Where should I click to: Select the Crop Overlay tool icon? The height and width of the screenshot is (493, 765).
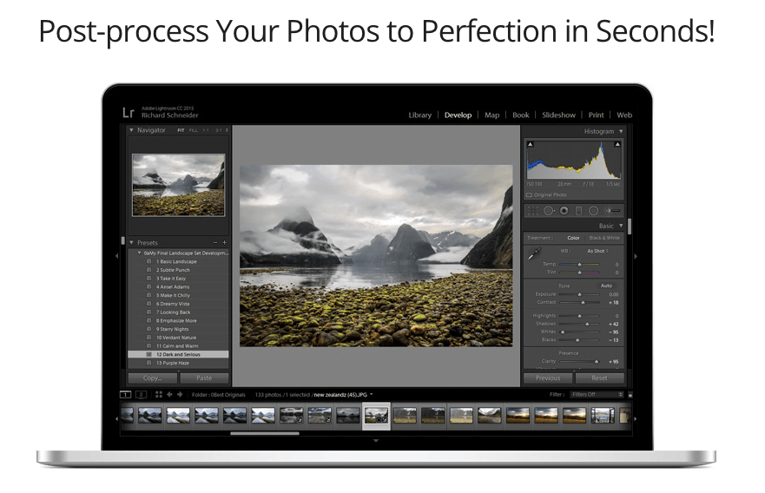(533, 211)
